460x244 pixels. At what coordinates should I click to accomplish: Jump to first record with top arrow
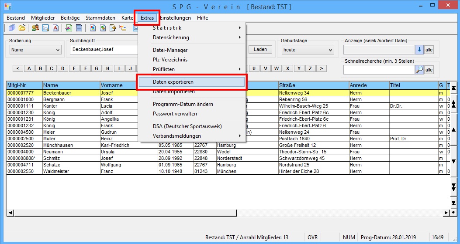pos(453,88)
